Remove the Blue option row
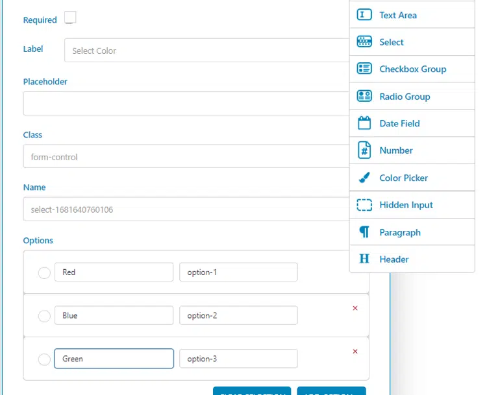This screenshot has width=487, height=395. pyautogui.click(x=355, y=308)
